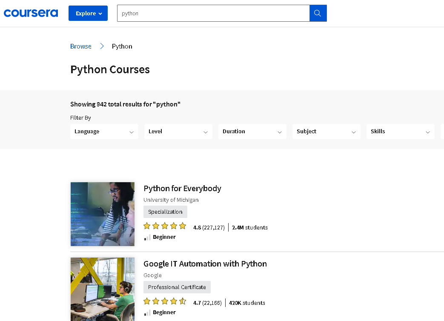Open the Explore dropdown menu
Viewport: 444px width, 321px height.
(88, 13)
